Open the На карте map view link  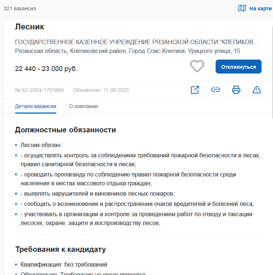click(260, 8)
